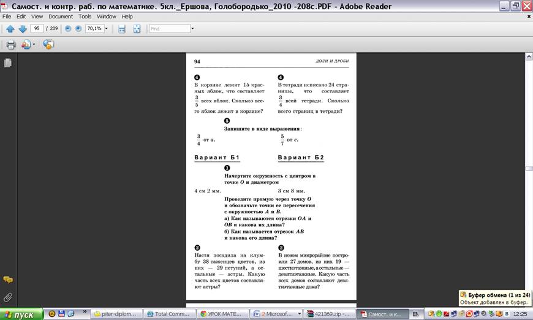Open the Tools menu
The height and width of the screenshot is (320, 533).
point(85,17)
